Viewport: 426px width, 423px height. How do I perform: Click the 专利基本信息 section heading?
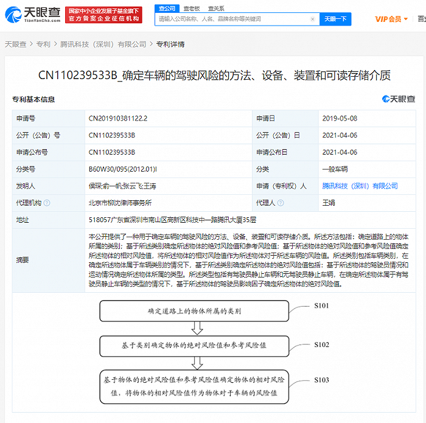click(x=33, y=99)
